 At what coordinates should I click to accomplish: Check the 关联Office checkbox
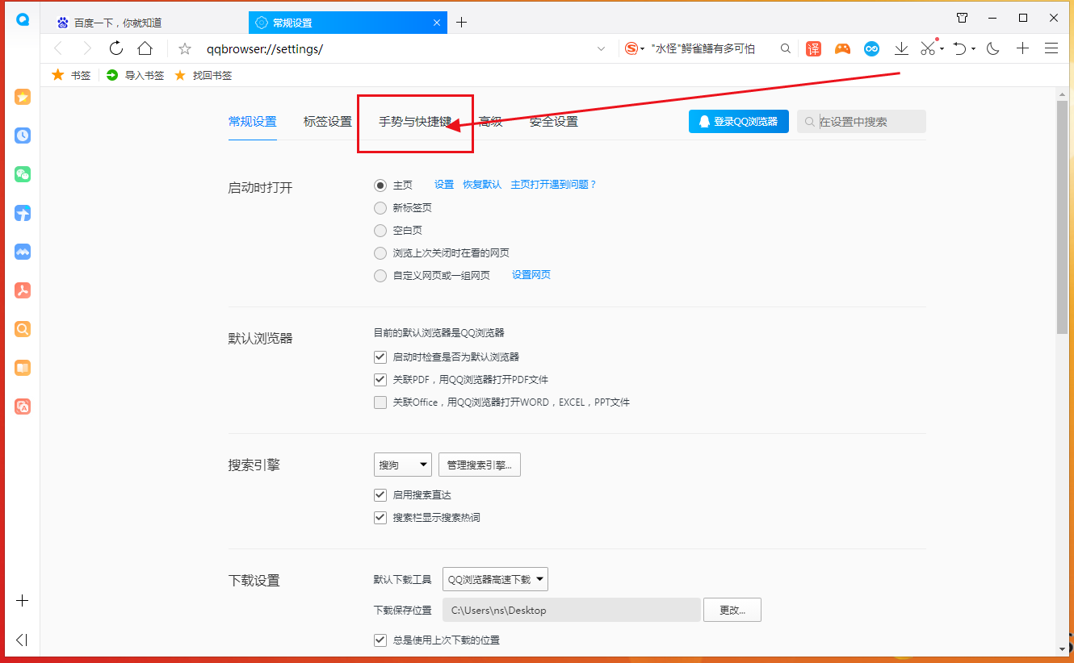[380, 402]
